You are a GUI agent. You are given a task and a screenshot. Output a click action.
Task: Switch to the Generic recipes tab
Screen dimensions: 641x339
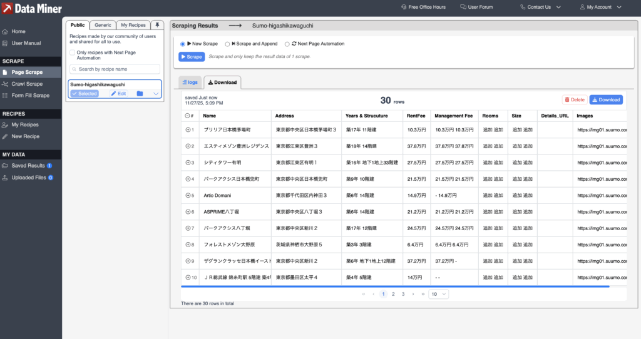pos(103,25)
